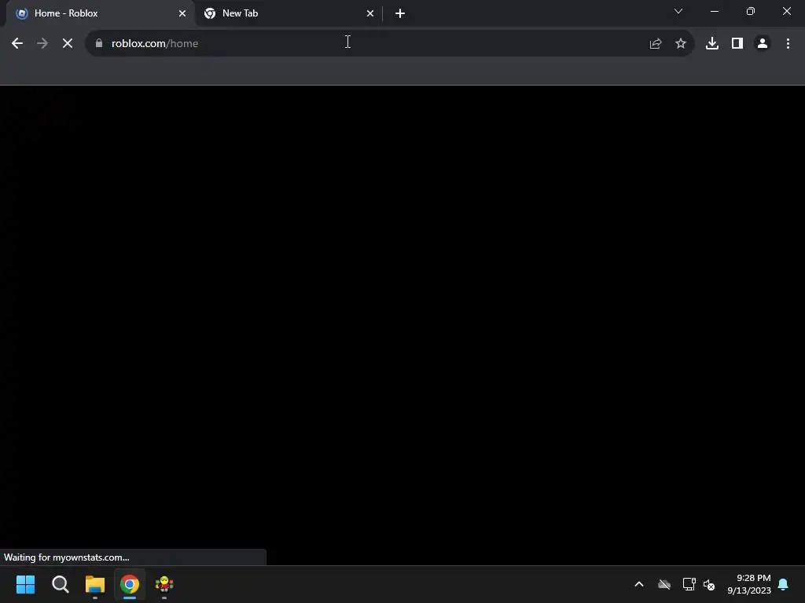Open the network status tray icon
This screenshot has width=805, height=603.
coord(689,584)
